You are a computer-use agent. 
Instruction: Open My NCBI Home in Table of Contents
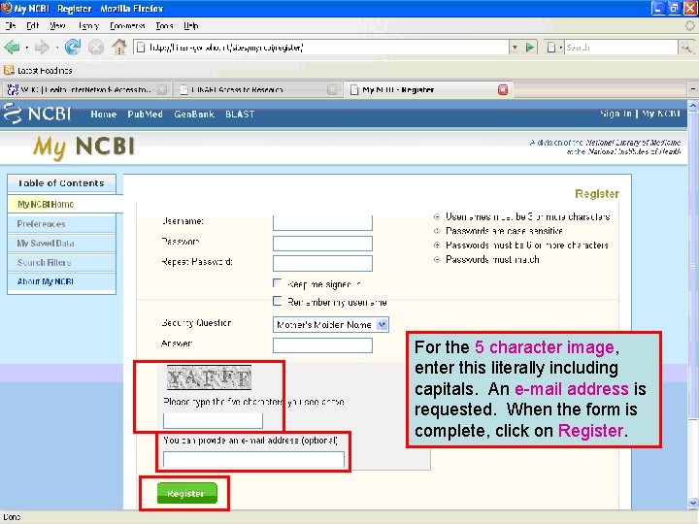46,204
